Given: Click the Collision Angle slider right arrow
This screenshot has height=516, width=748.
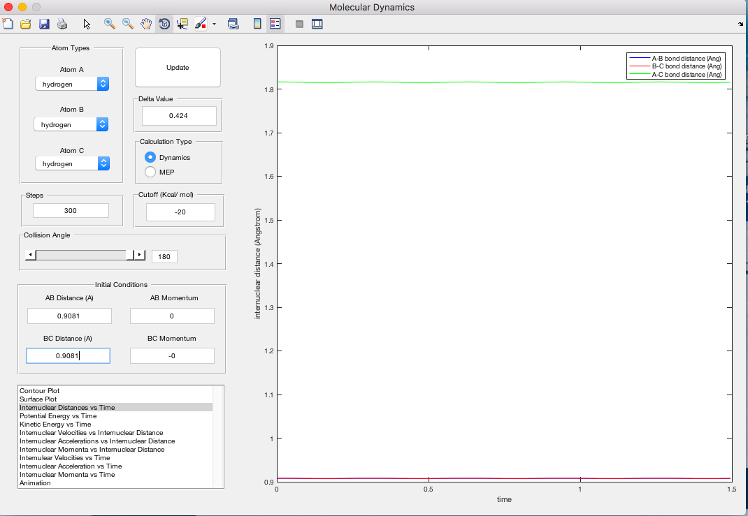Looking at the screenshot, I should click(140, 256).
